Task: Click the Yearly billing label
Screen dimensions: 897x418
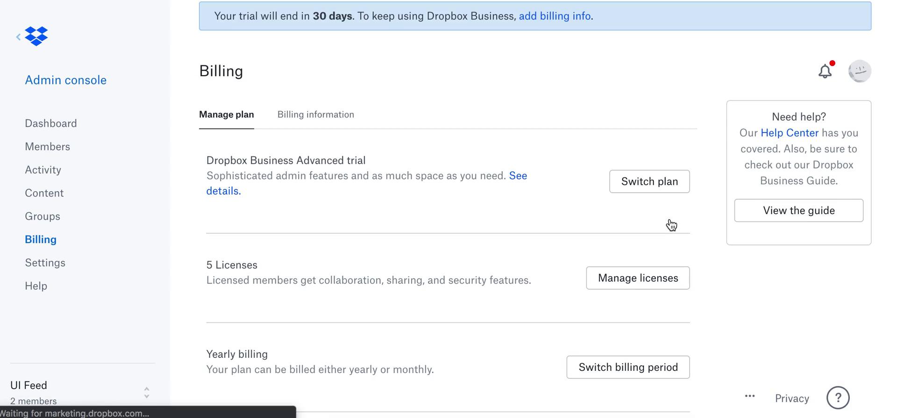Action: (x=237, y=354)
